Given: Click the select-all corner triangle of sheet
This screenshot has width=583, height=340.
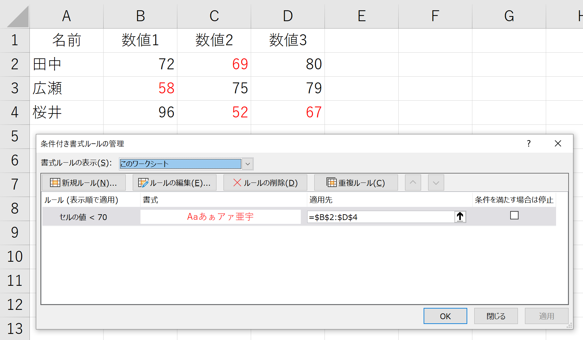Looking at the screenshot, I should (x=18, y=17).
